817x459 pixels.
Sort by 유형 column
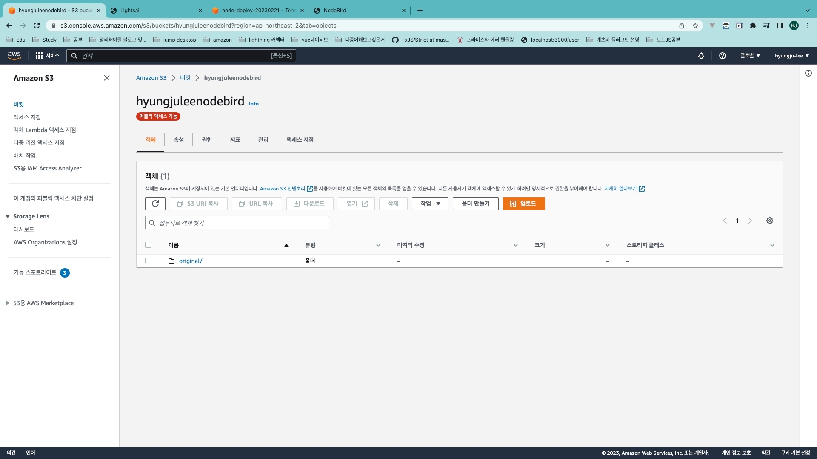pos(378,245)
